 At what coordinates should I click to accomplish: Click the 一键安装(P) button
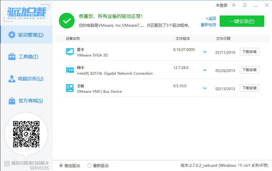242,21
